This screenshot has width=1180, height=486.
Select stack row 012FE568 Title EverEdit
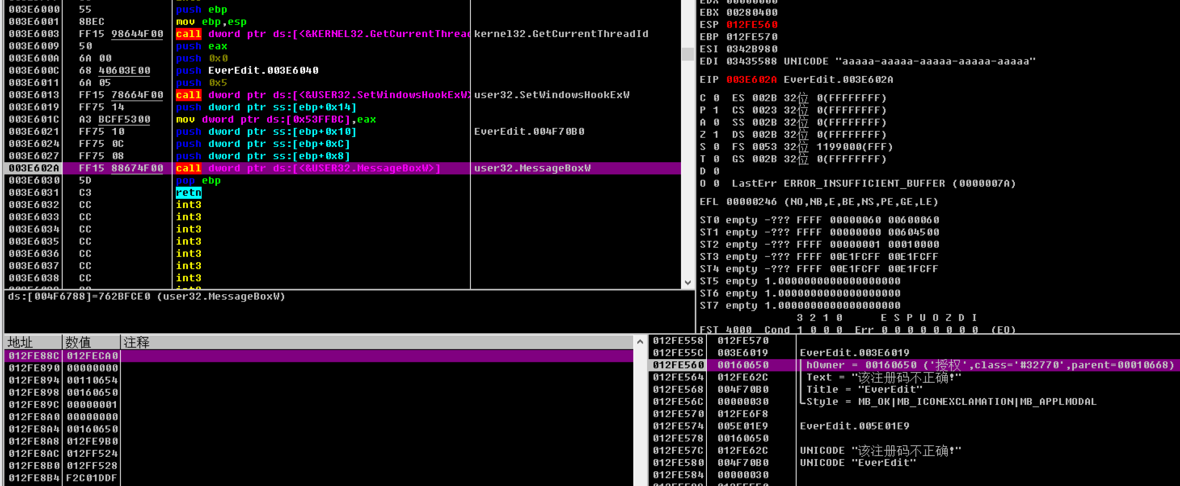point(914,390)
